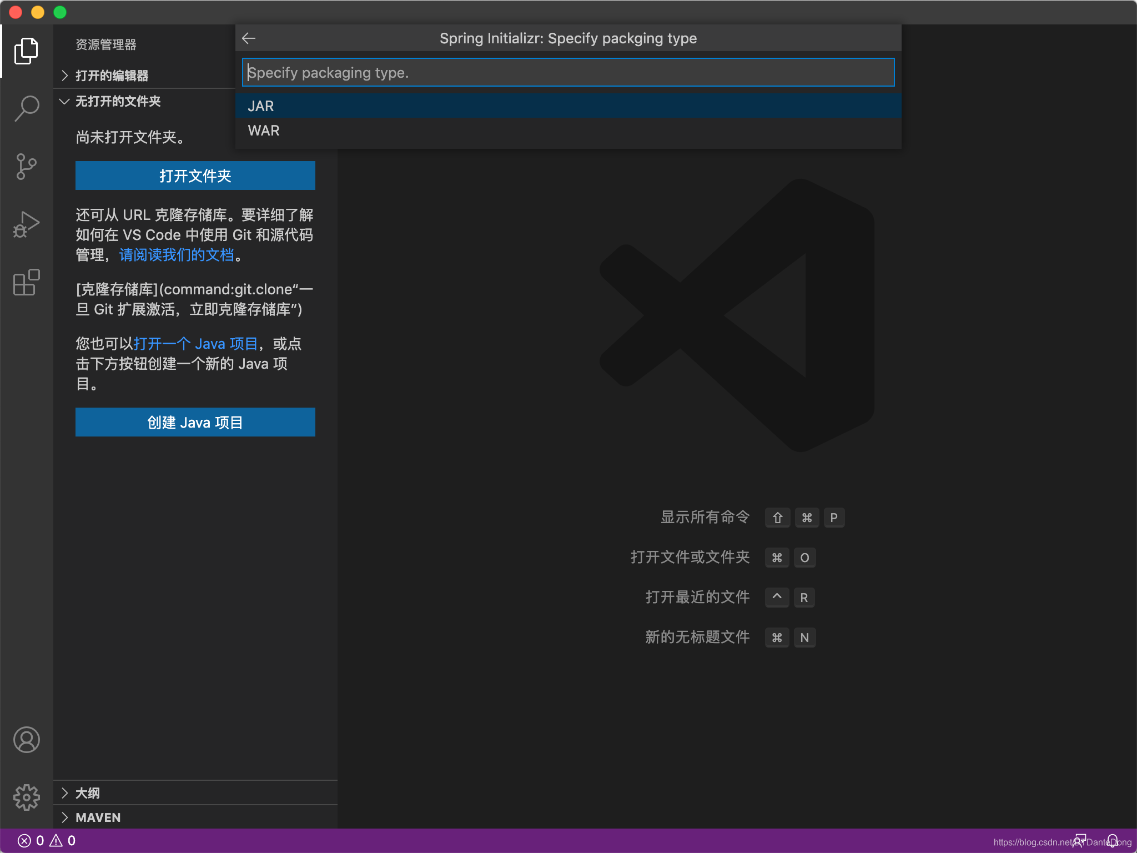Expand the 大纲 outline section

point(195,792)
